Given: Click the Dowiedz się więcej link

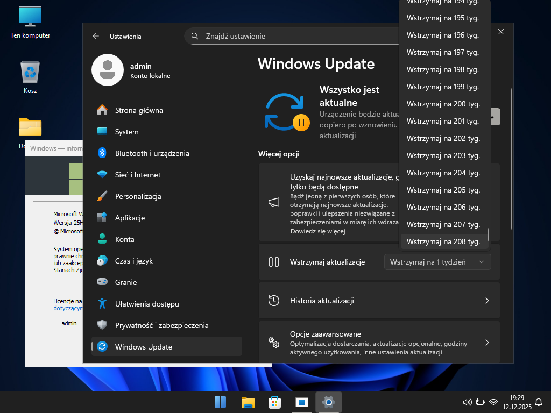Looking at the screenshot, I should click(317, 231).
